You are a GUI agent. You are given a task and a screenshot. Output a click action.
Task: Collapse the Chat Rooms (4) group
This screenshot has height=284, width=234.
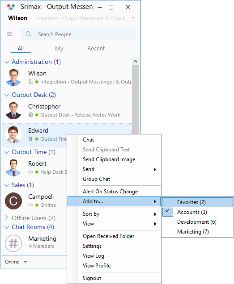coord(7,227)
